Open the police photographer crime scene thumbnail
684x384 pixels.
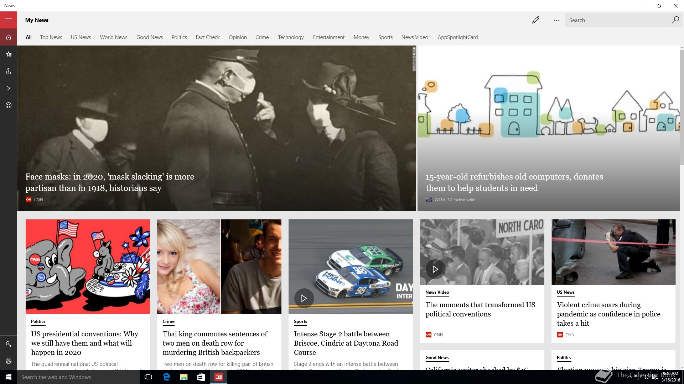613,252
